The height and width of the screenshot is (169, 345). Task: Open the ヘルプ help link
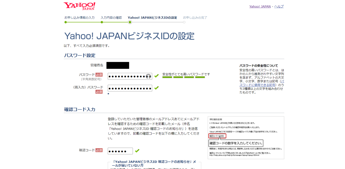[x=279, y=6]
